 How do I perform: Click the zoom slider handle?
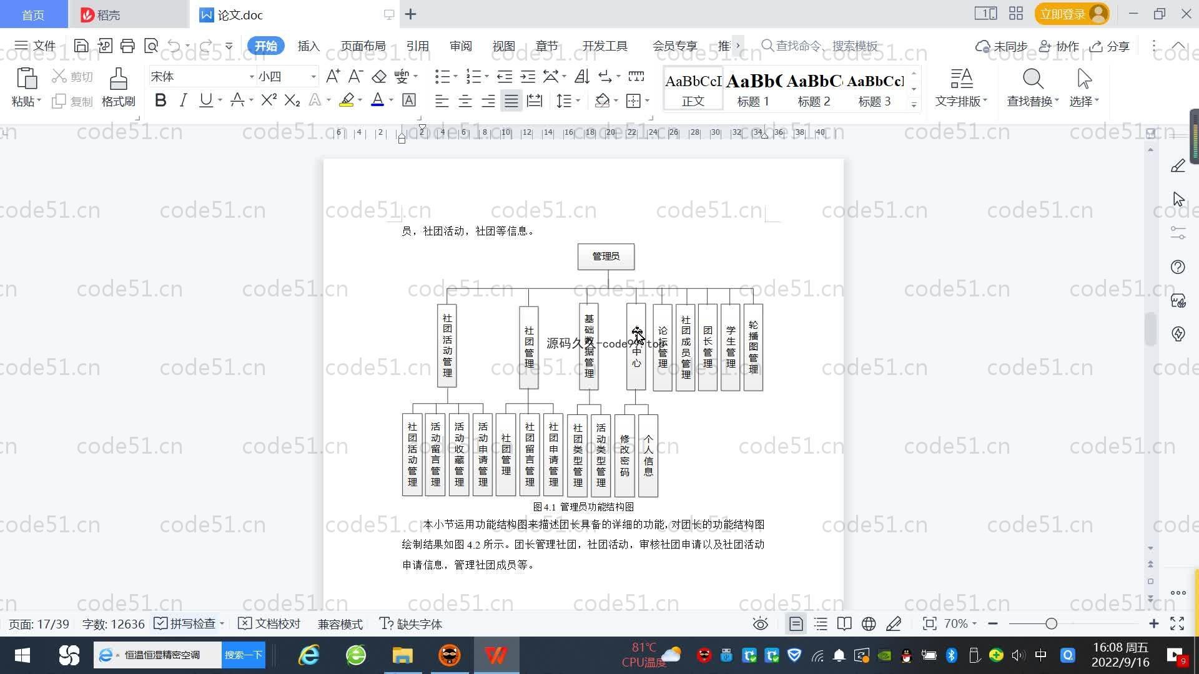pyautogui.click(x=1051, y=624)
